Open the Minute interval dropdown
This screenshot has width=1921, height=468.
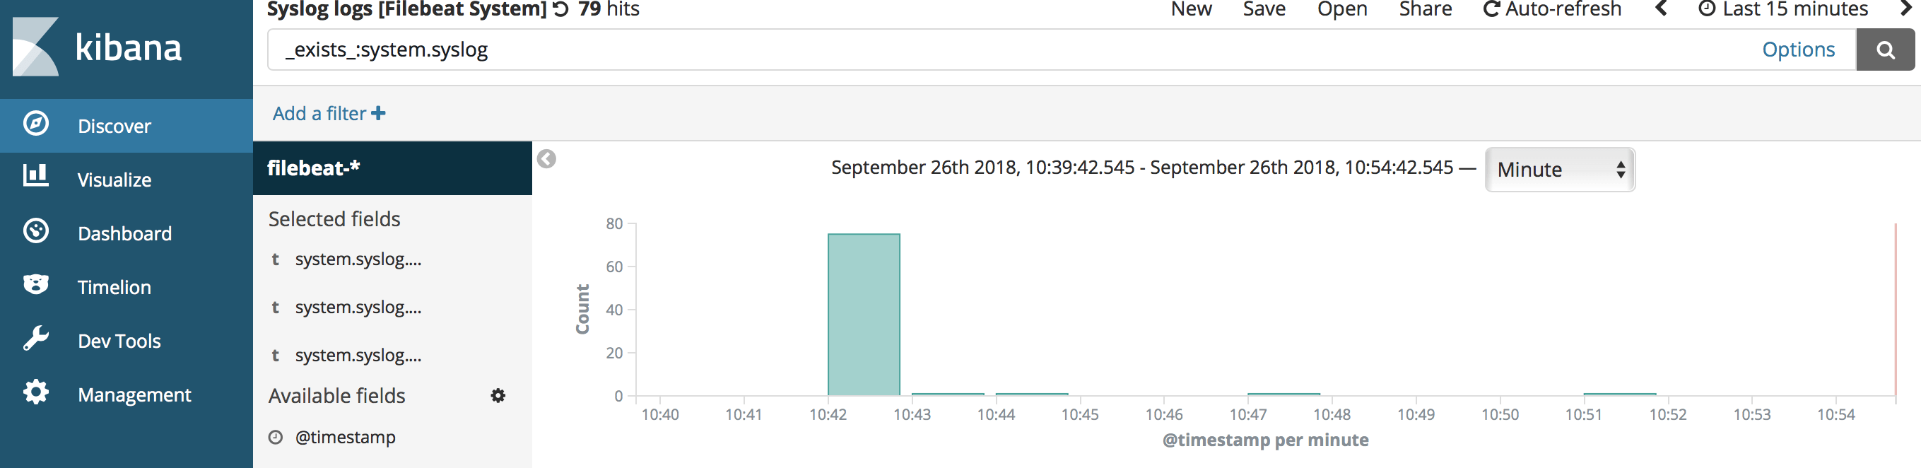tap(1560, 170)
